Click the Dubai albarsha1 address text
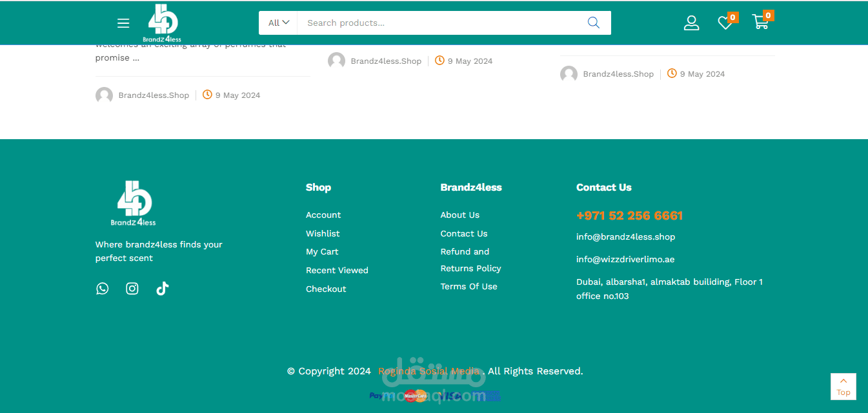868x413 pixels. [x=669, y=289]
